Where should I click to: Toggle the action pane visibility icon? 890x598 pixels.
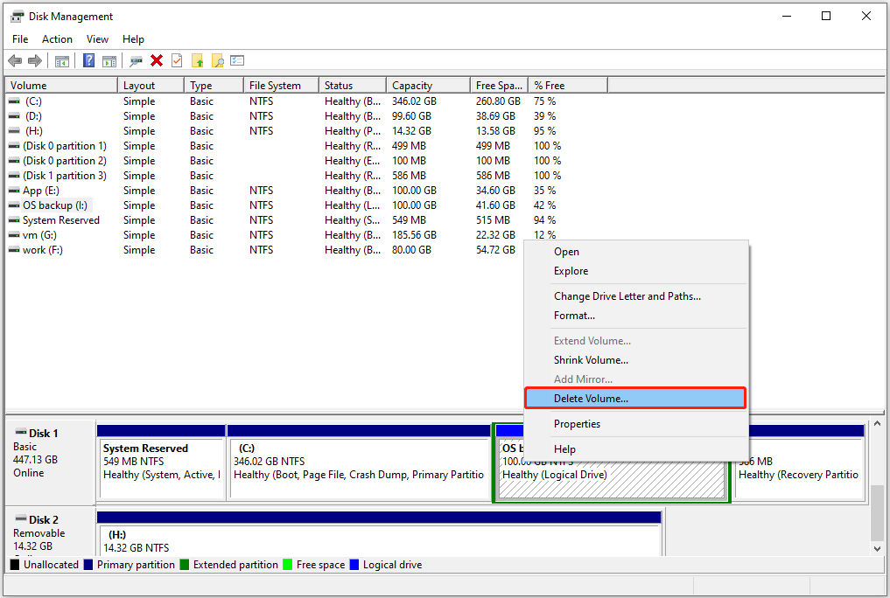(110, 60)
